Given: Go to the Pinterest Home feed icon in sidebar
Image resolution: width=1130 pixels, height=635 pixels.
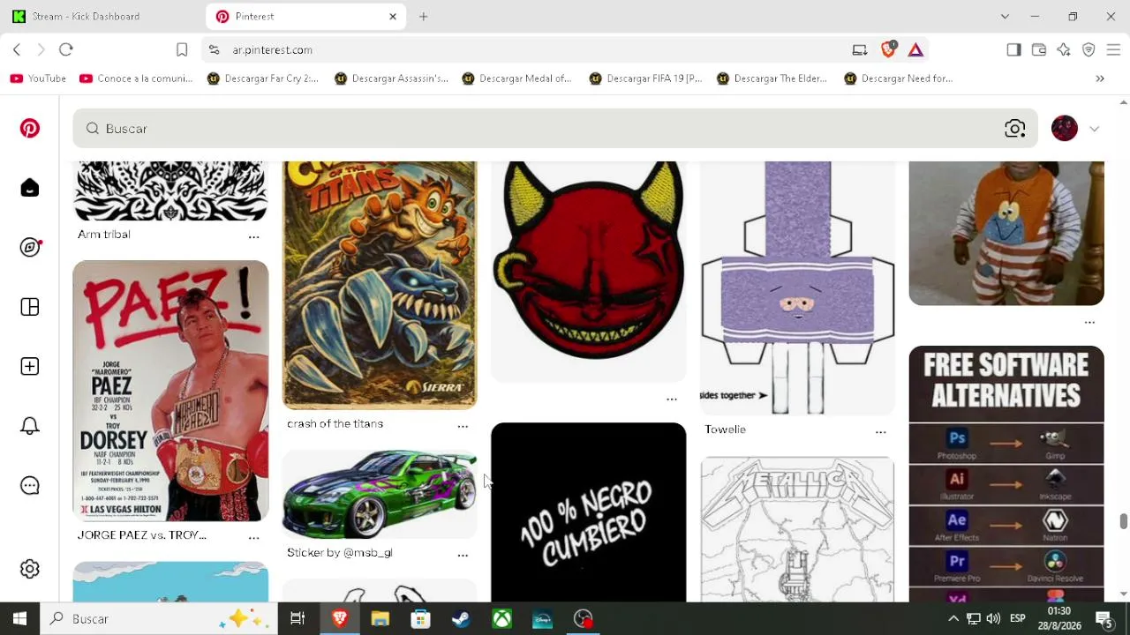Looking at the screenshot, I should (30, 188).
